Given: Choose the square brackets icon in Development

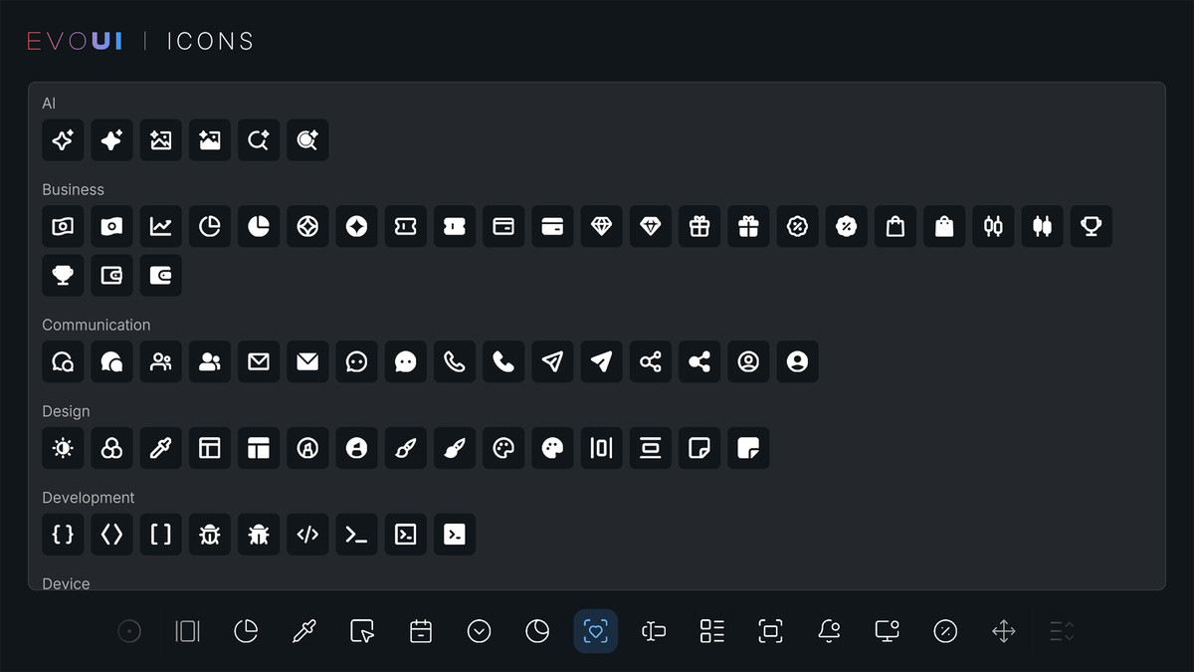Looking at the screenshot, I should point(160,535).
